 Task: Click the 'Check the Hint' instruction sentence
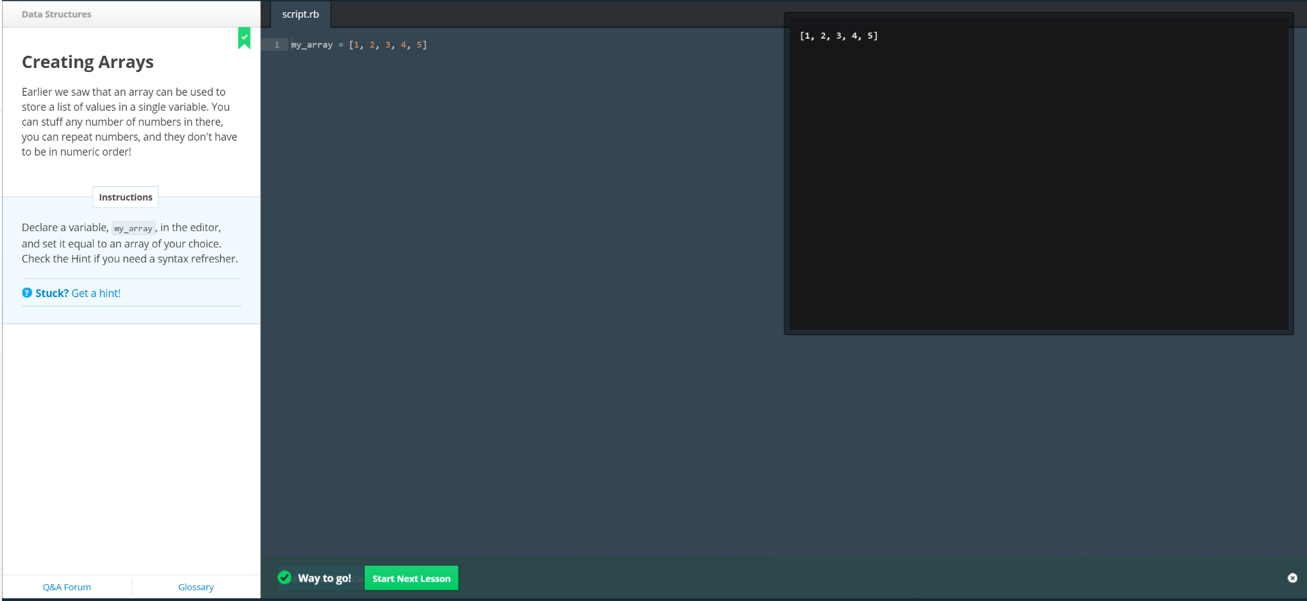(x=129, y=259)
